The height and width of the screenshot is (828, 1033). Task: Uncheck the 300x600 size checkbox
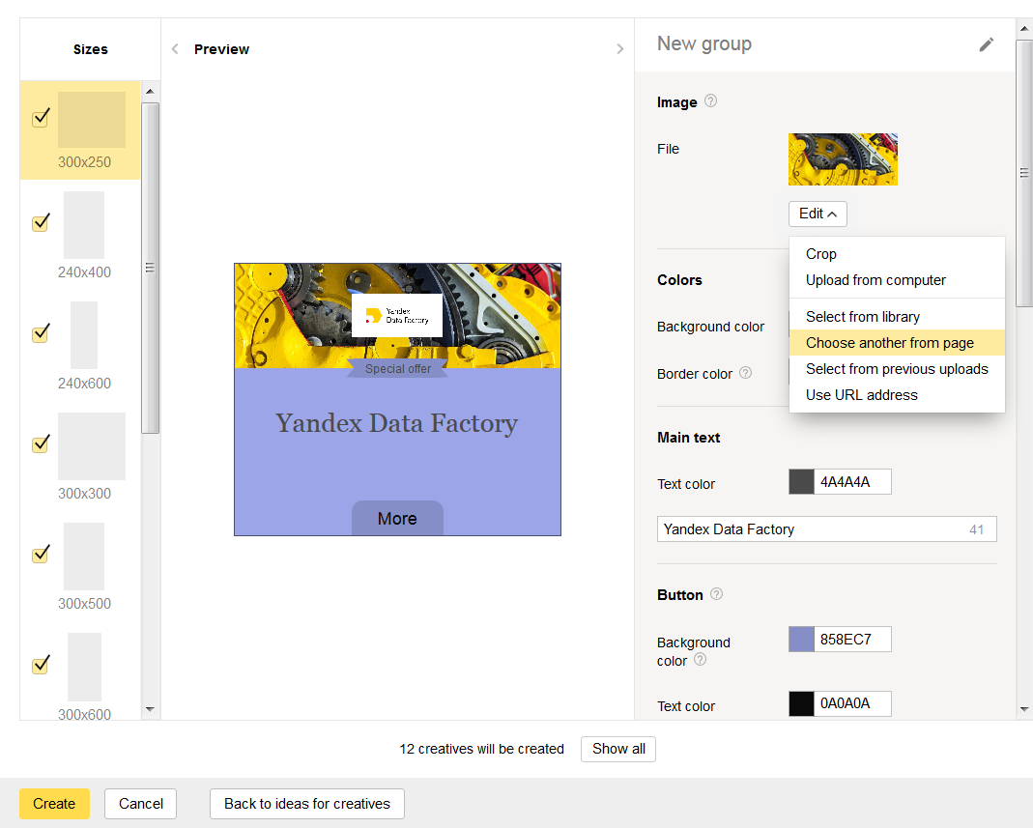pyautogui.click(x=41, y=665)
